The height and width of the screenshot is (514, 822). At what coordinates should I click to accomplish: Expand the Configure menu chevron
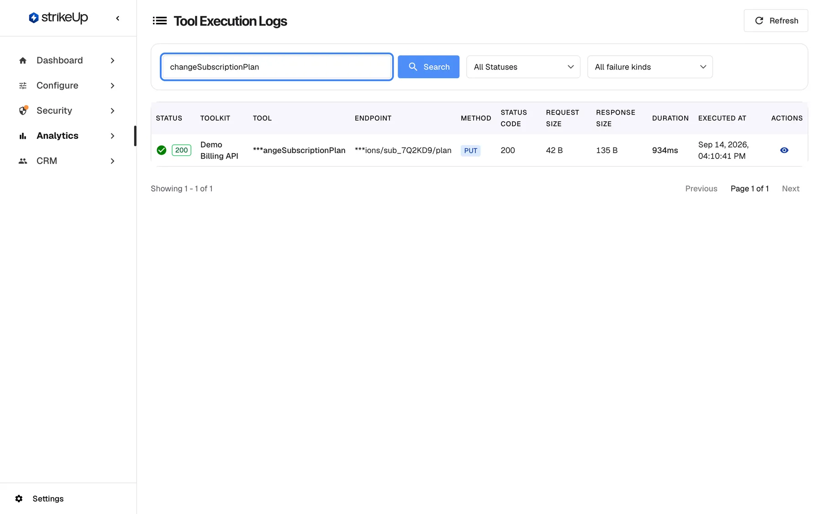pyautogui.click(x=112, y=86)
